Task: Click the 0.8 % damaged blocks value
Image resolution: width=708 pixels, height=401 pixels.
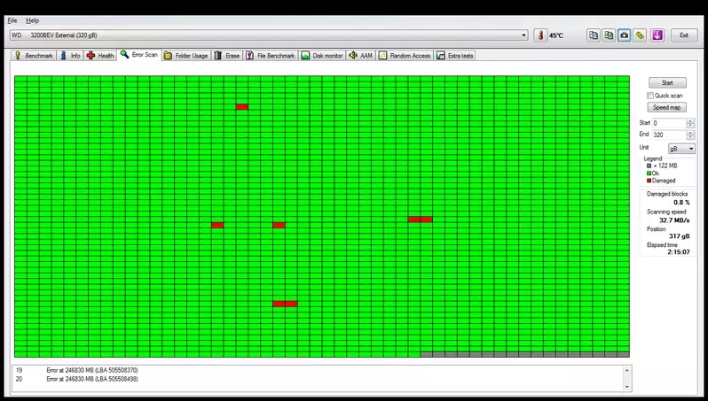Action: coord(681,203)
